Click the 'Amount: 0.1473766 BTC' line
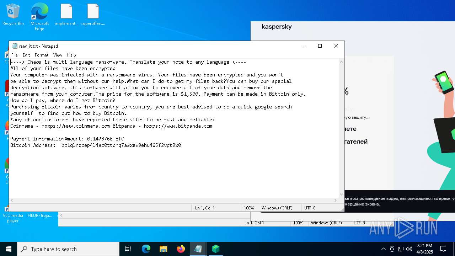 pos(94,139)
